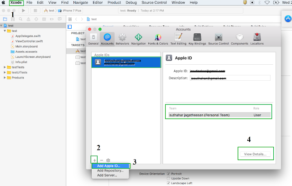Show the Symbol navigator

[x=13, y=19]
